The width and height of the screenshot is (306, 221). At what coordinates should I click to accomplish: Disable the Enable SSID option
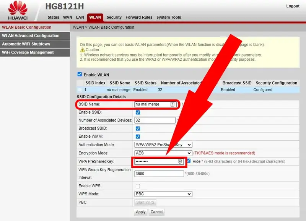tap(137, 112)
